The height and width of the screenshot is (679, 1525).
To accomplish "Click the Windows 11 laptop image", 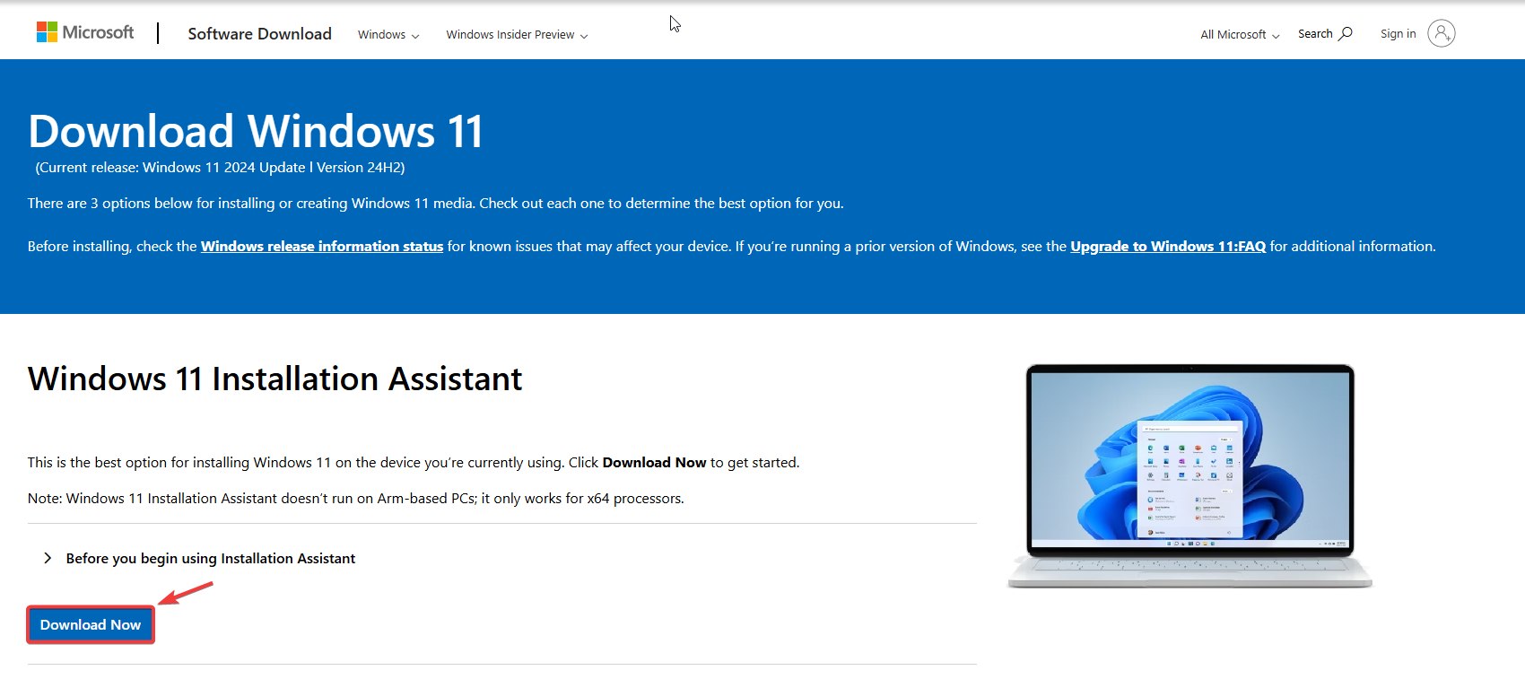I will click(x=1189, y=475).
